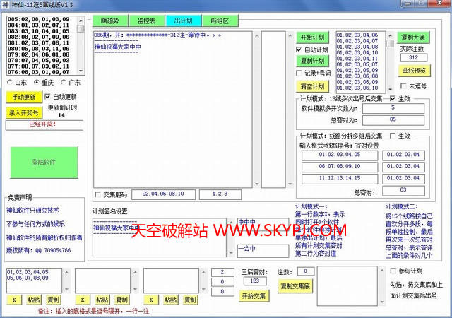Enable the 记录+号码 checkbox
Viewport: 452px width, 318px height.
click(299, 73)
